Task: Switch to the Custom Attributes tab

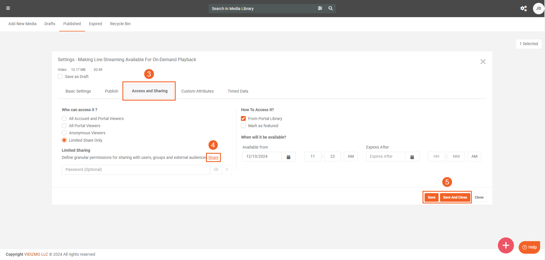Action: (197, 91)
